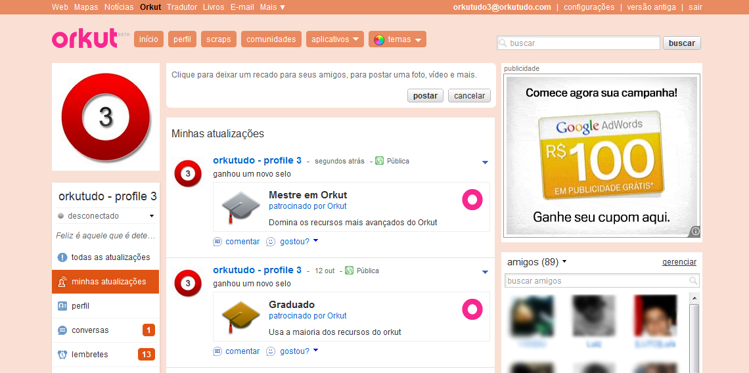Image resolution: width=749 pixels, height=373 pixels.
Task: Click the buscar amigos input field
Action: [602, 281]
